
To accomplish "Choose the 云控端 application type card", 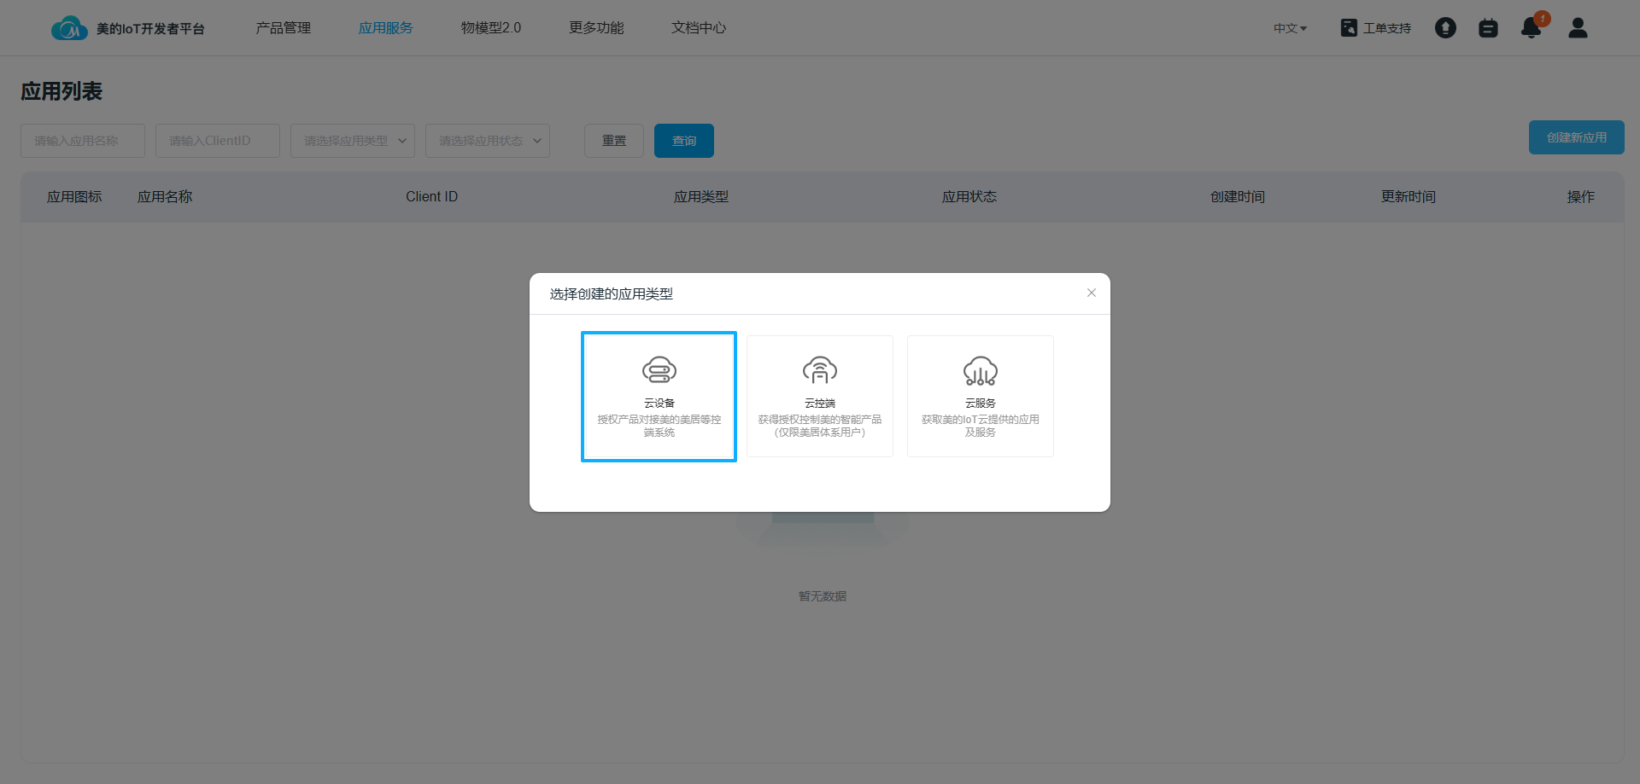I will (819, 397).
